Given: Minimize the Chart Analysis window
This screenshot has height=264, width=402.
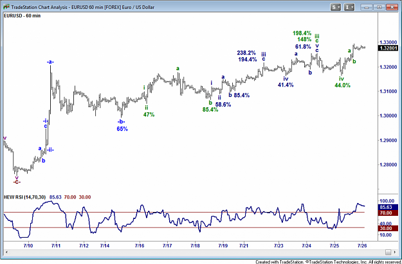Looking at the screenshot, I should pos(367,7).
